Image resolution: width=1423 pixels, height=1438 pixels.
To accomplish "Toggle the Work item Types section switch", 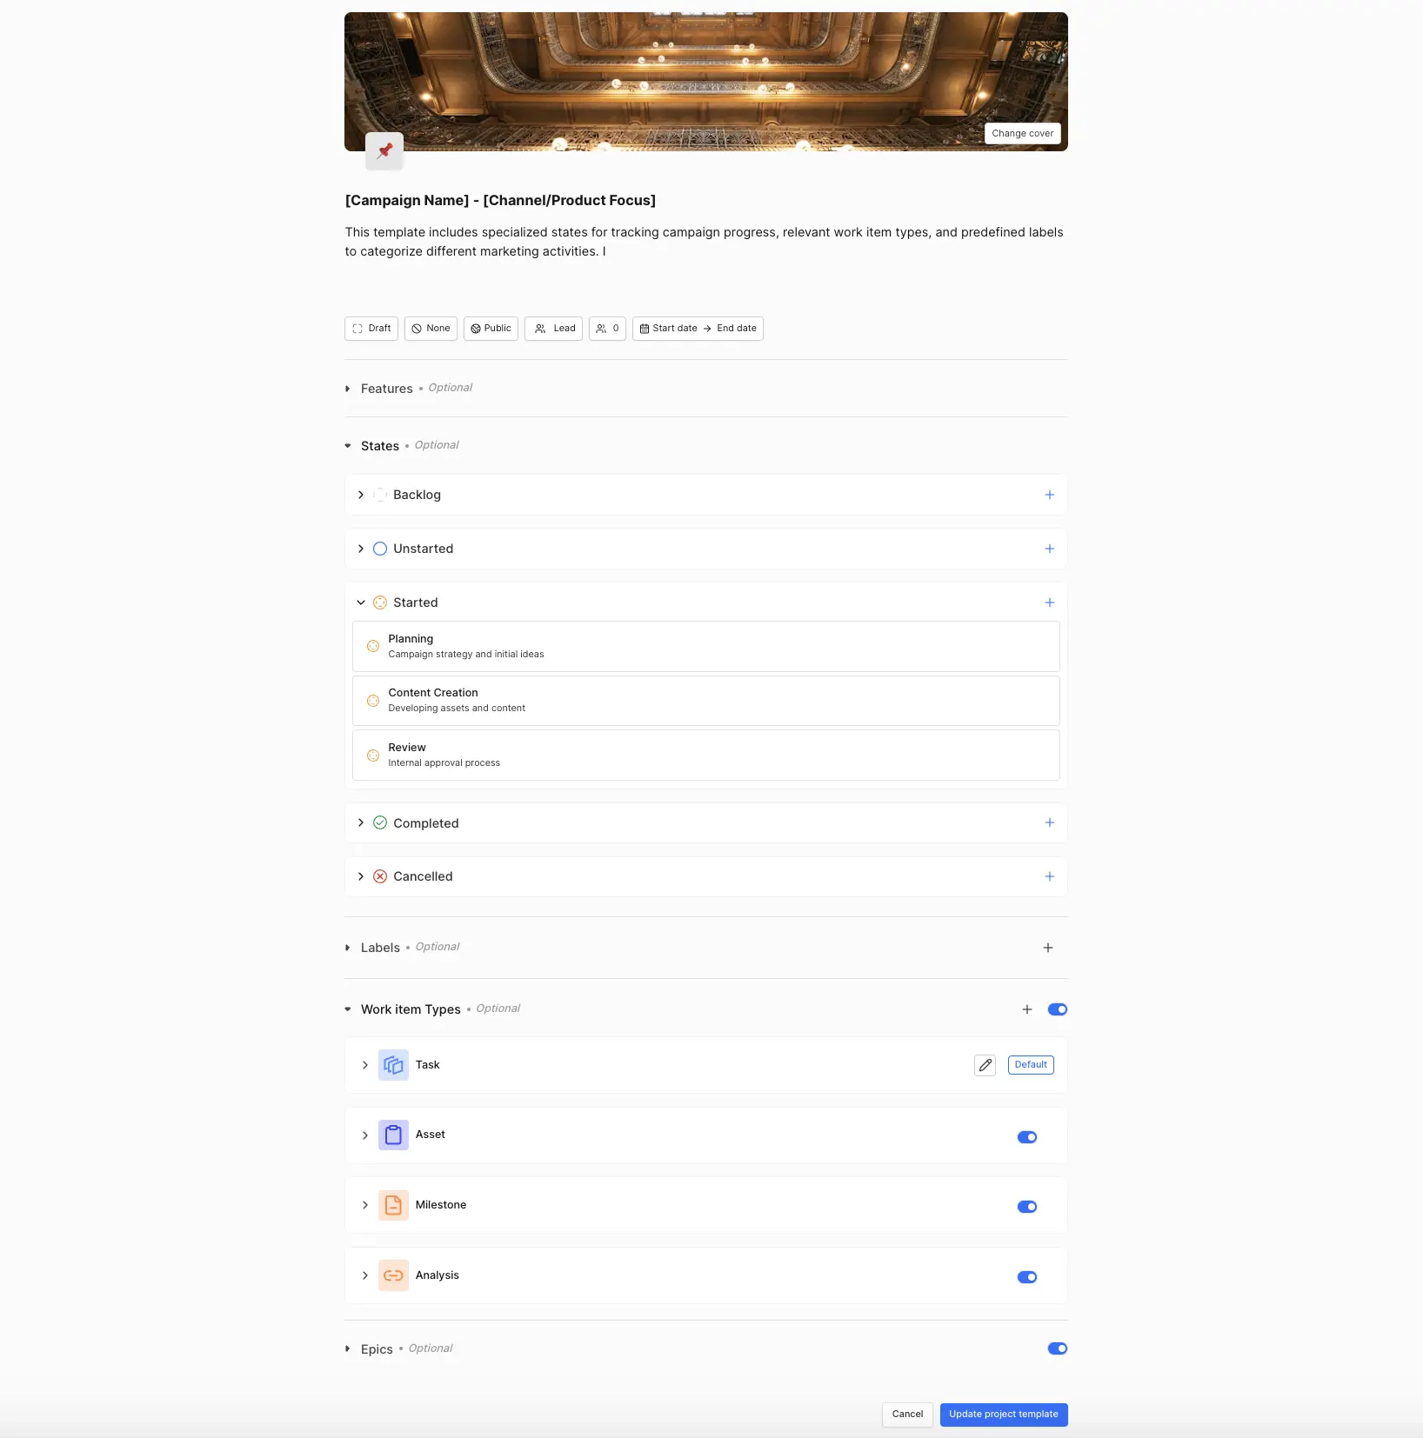I will coord(1058,1009).
